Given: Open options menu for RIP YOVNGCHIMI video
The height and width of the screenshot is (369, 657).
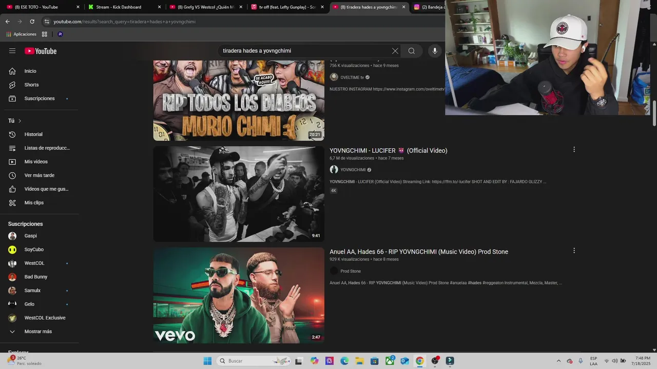Looking at the screenshot, I should tap(574, 251).
